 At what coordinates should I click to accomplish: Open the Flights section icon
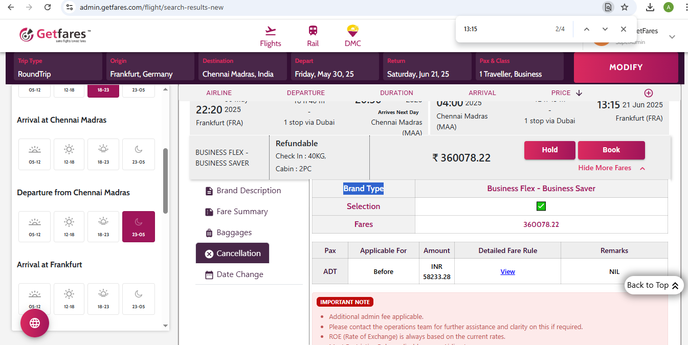tap(270, 31)
